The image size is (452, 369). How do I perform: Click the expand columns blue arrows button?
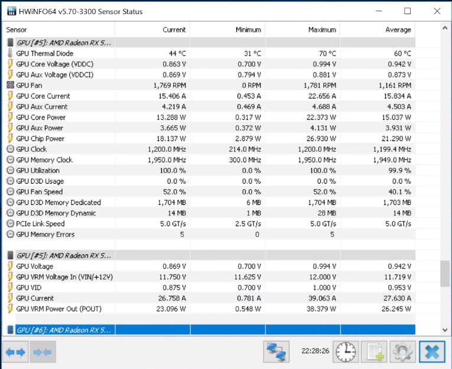[x=15, y=352]
